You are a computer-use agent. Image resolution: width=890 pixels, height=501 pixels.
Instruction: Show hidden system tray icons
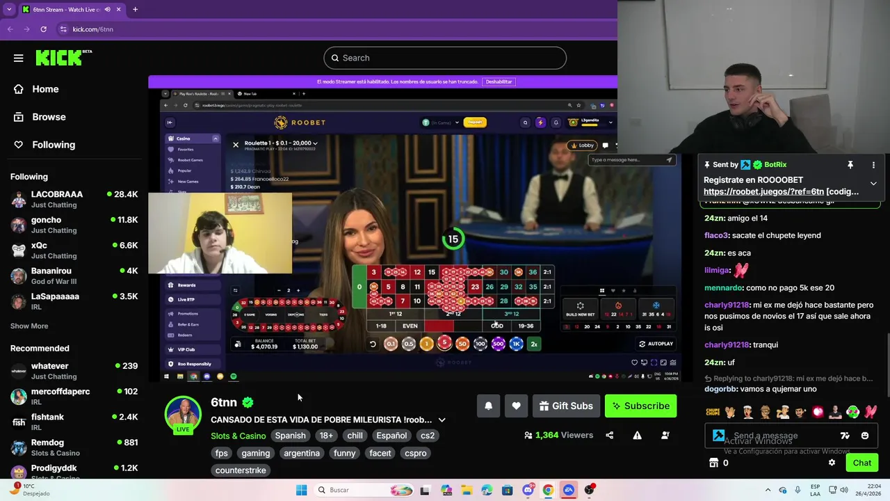768,490
